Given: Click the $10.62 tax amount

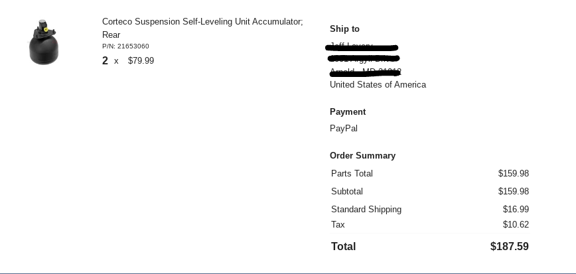Looking at the screenshot, I should click(516, 225).
